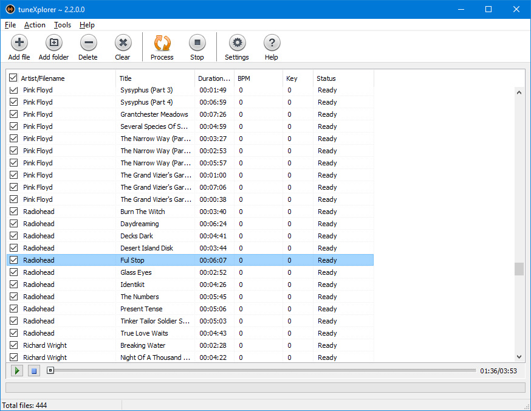Open Settings via gear icon

237,43
